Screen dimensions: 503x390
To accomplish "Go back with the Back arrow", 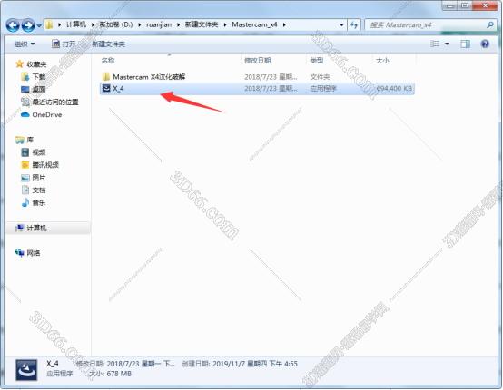I will click(x=13, y=25).
